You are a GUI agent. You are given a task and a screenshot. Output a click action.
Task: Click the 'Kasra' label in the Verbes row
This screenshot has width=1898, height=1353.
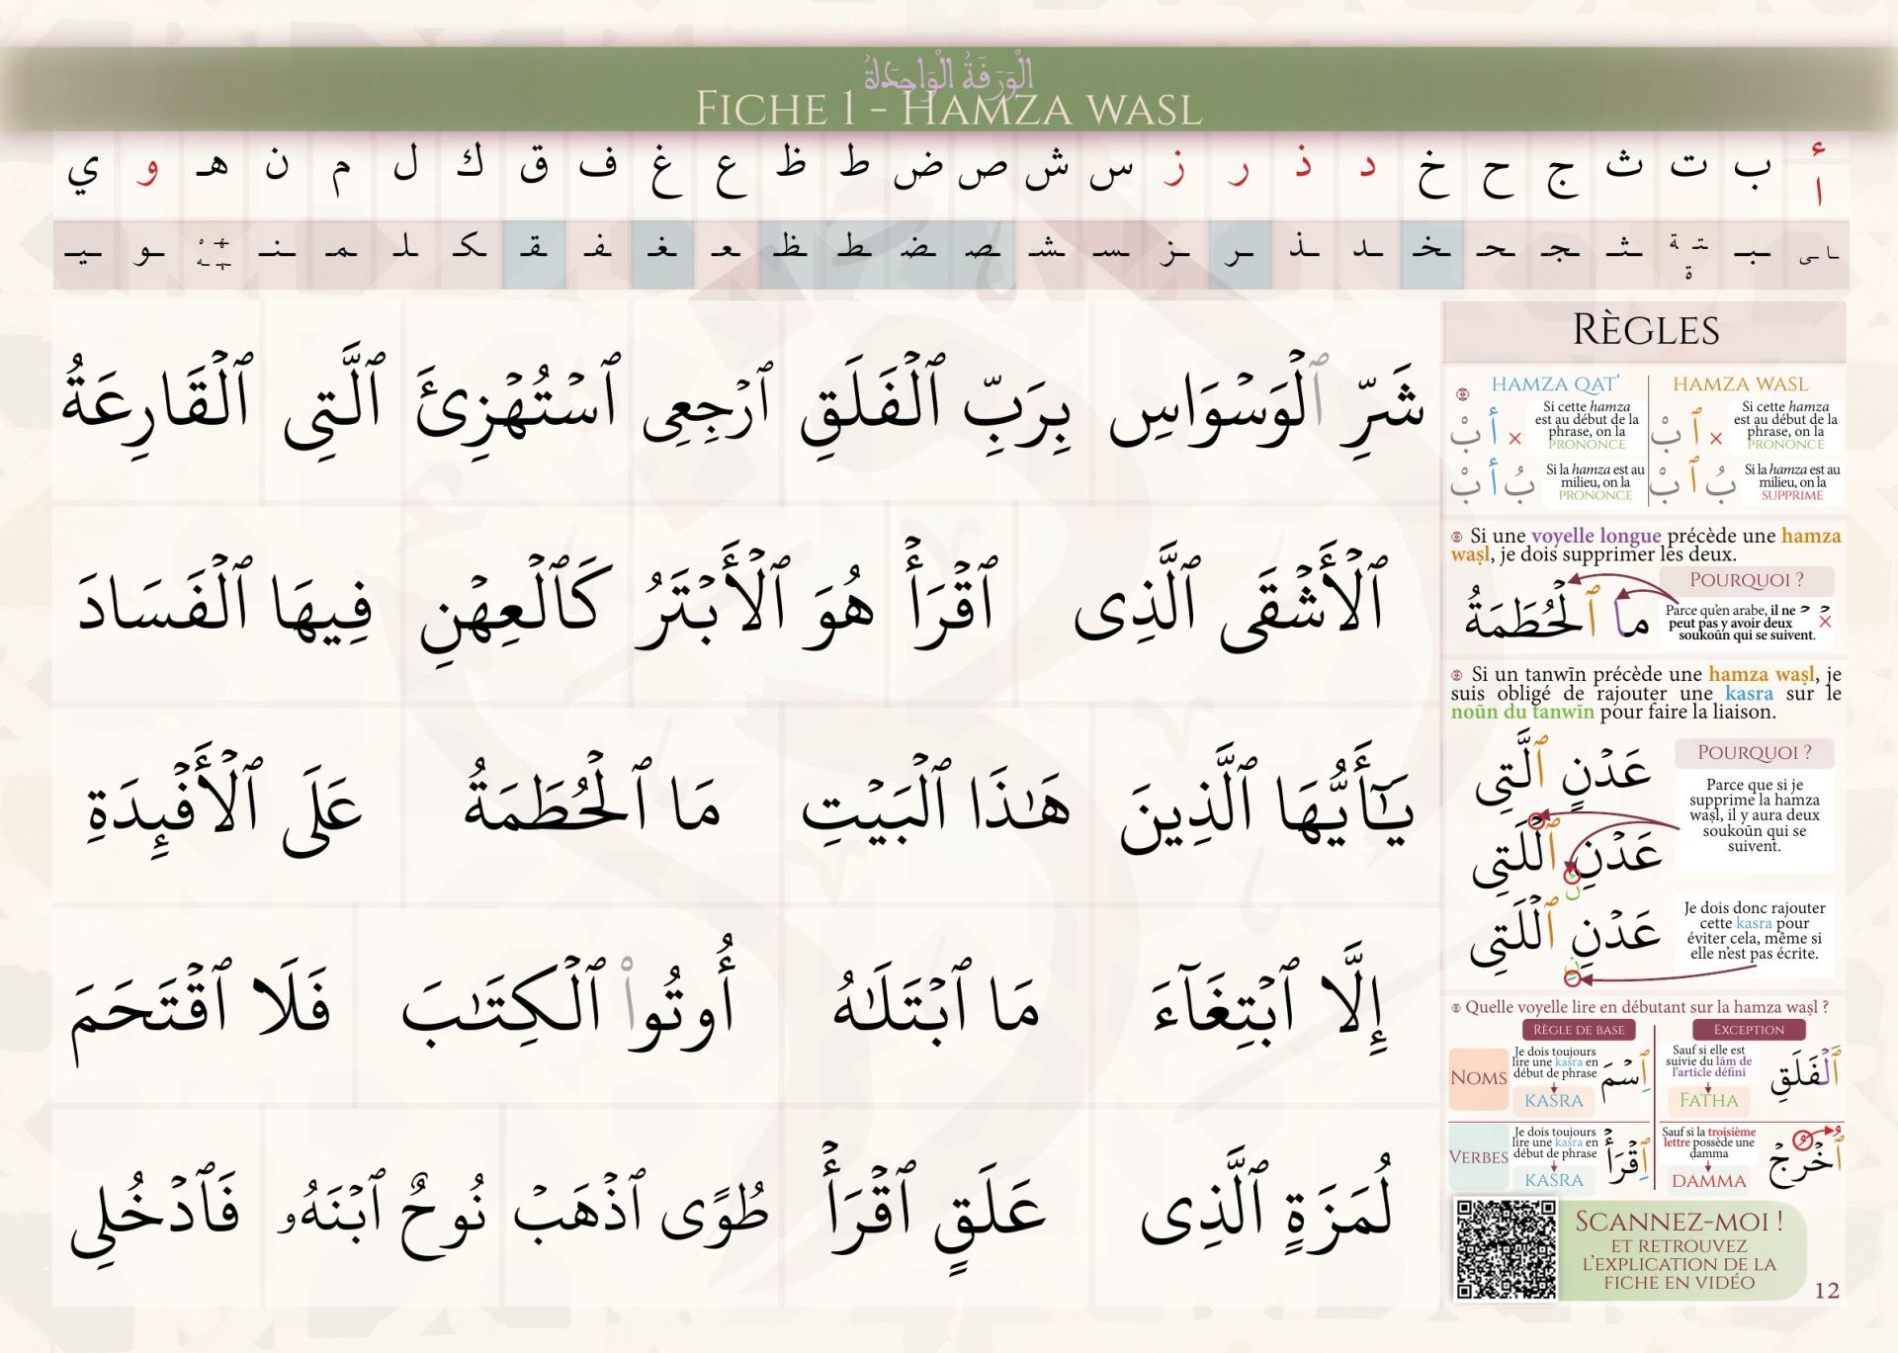(x=1554, y=1180)
